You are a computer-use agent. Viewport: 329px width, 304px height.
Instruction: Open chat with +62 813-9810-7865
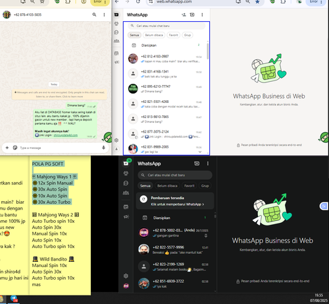166,119
